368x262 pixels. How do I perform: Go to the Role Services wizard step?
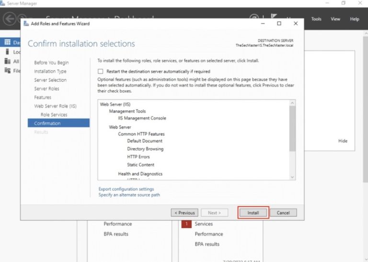click(54, 115)
